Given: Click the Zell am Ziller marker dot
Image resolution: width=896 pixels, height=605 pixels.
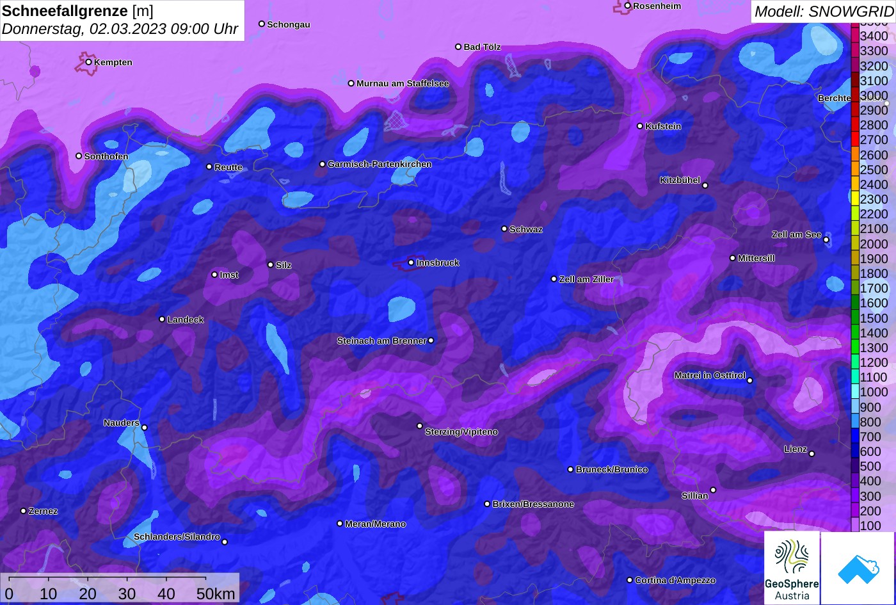Looking at the screenshot, I should [x=554, y=279].
